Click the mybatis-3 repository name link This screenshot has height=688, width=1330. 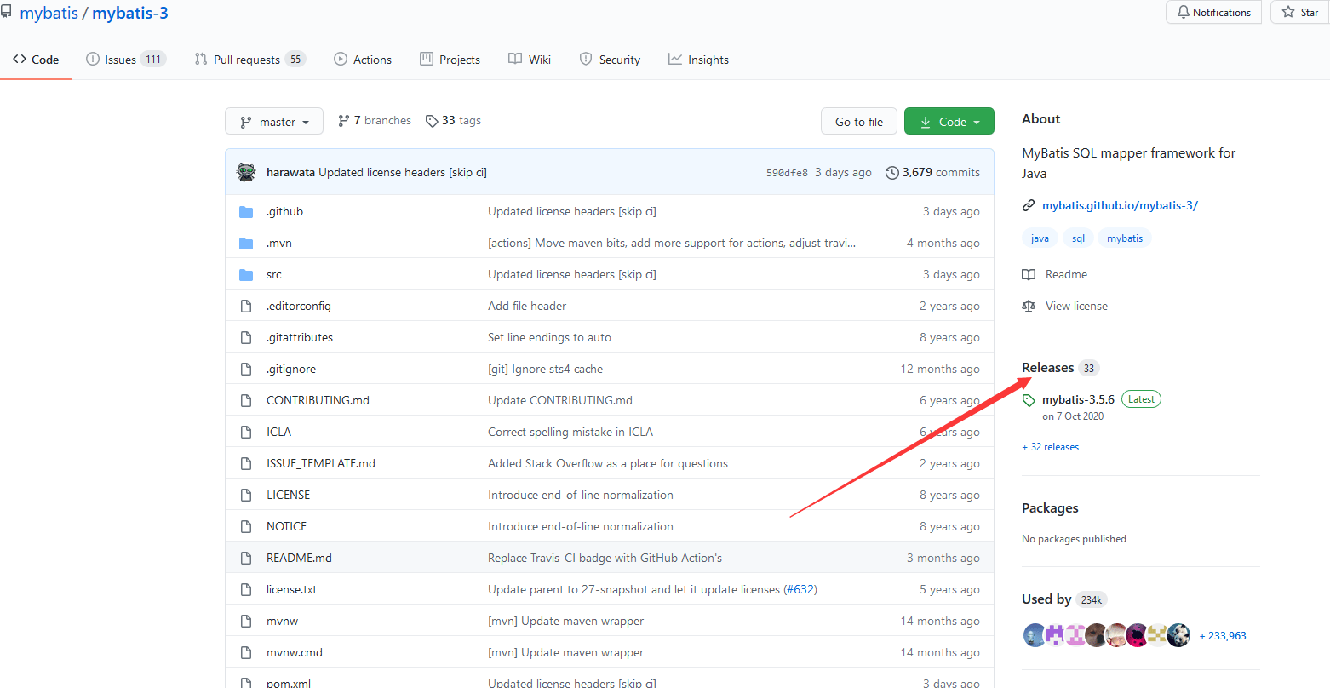click(x=130, y=14)
